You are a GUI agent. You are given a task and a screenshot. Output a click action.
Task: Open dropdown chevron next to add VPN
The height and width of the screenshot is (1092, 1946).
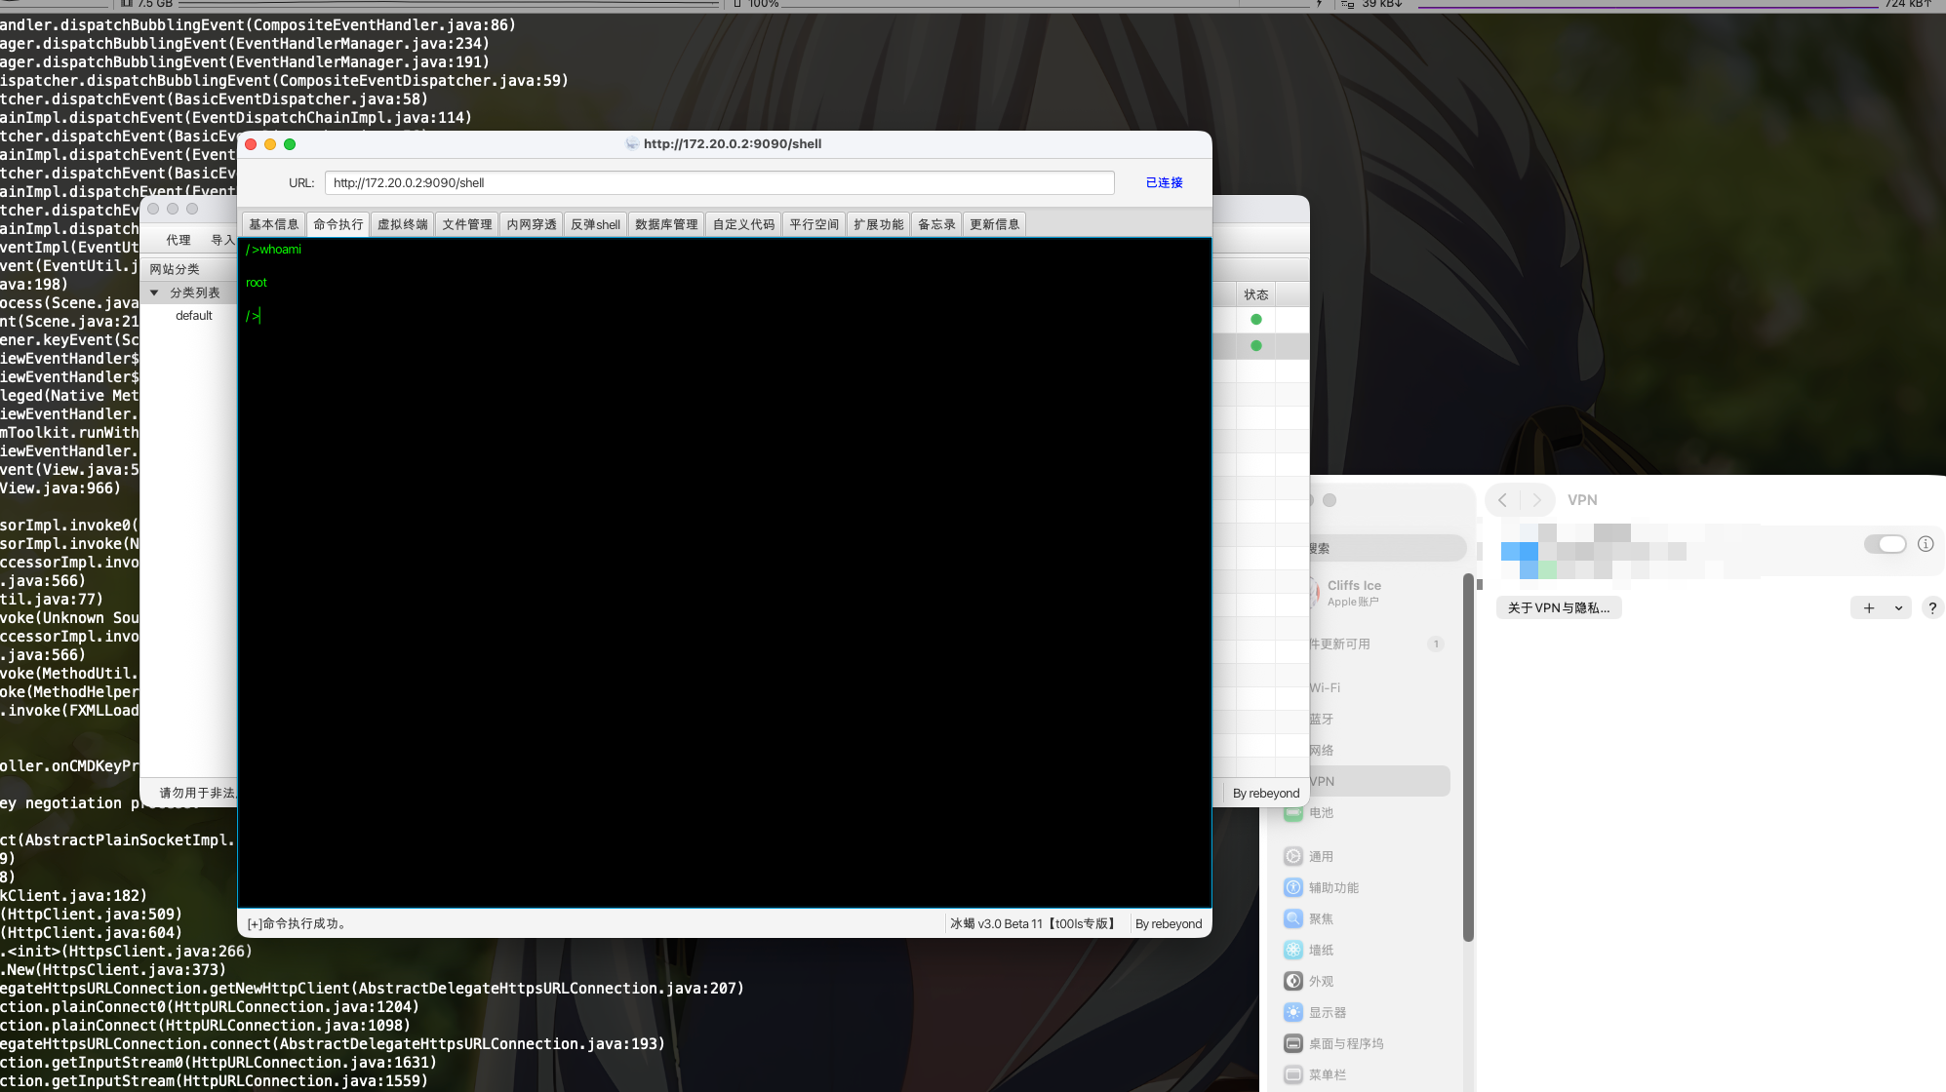(x=1898, y=607)
